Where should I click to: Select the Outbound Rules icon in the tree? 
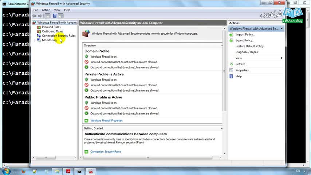pyautogui.click(x=39, y=31)
